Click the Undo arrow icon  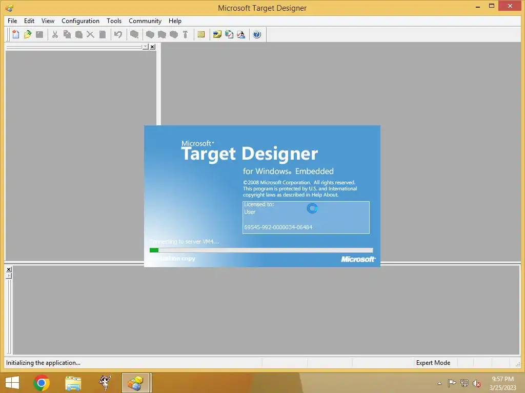click(118, 34)
